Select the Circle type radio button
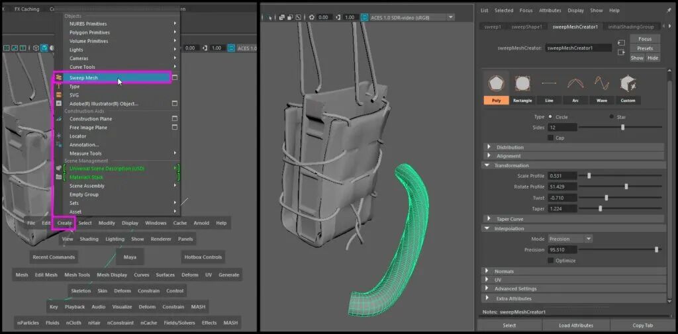This screenshot has width=678, height=334. [550, 116]
